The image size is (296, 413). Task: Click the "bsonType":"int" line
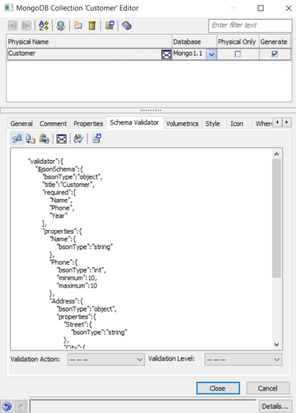81,270
